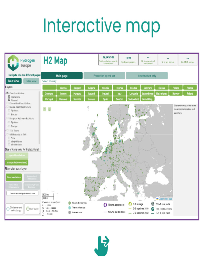Click the drill down arrow above map
Image resolution: width=204 pixels, height=273 pixels.
49,109
